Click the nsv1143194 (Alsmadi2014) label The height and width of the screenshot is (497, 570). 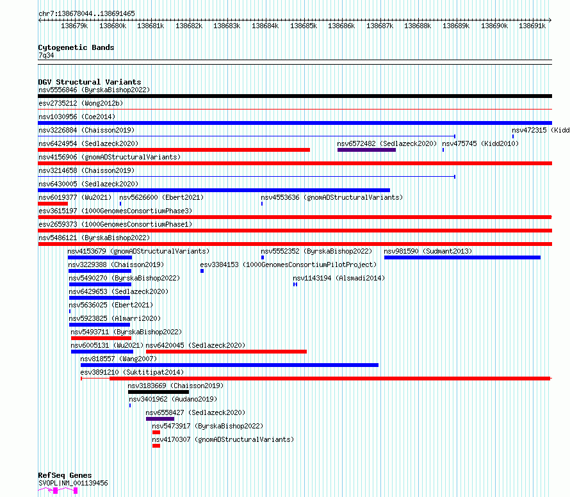[339, 278]
